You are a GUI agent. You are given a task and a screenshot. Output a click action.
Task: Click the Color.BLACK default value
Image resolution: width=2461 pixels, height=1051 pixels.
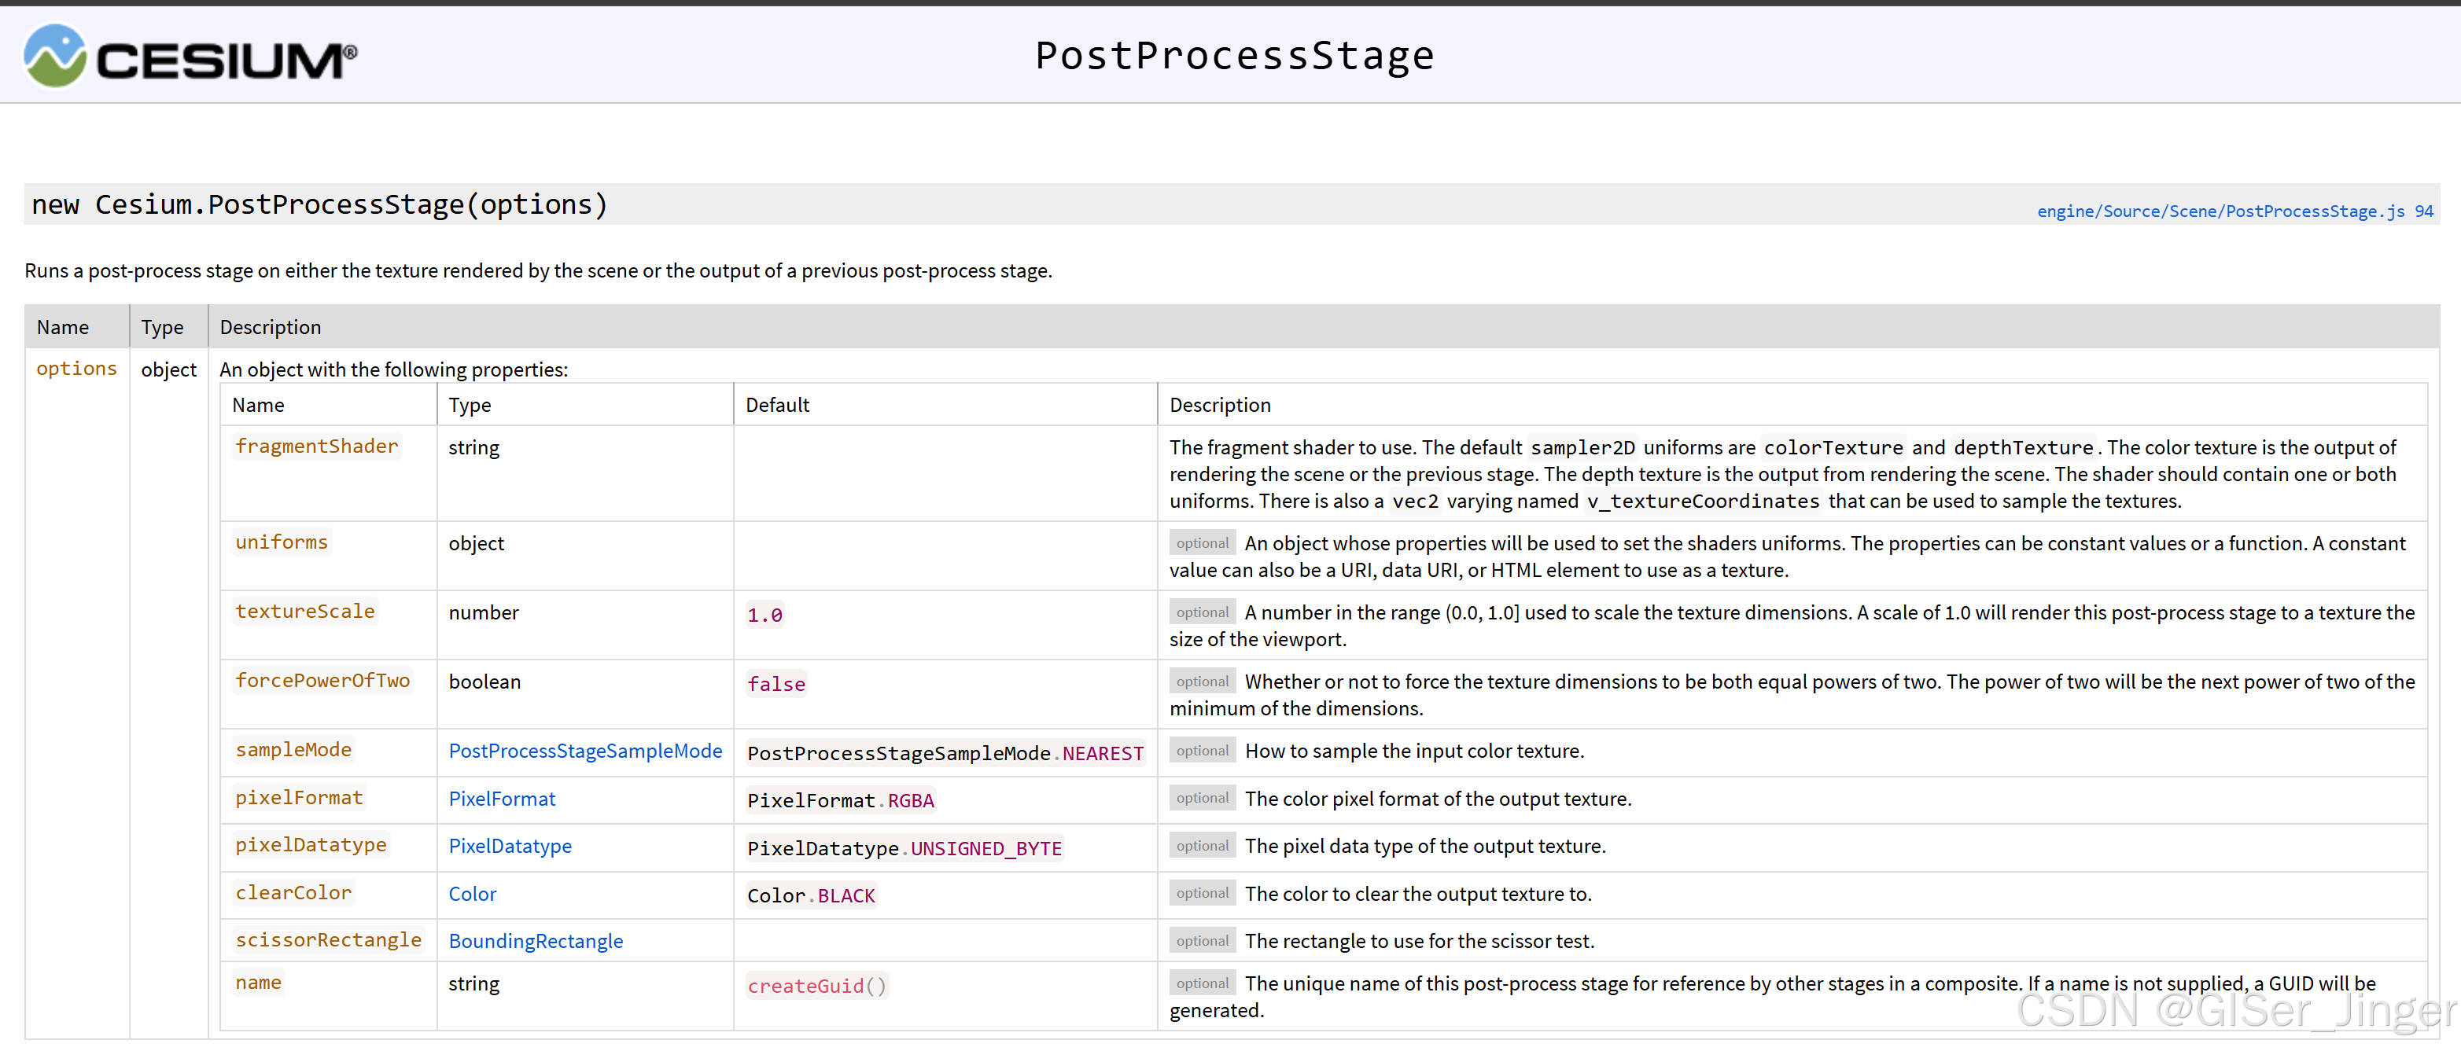811,896
